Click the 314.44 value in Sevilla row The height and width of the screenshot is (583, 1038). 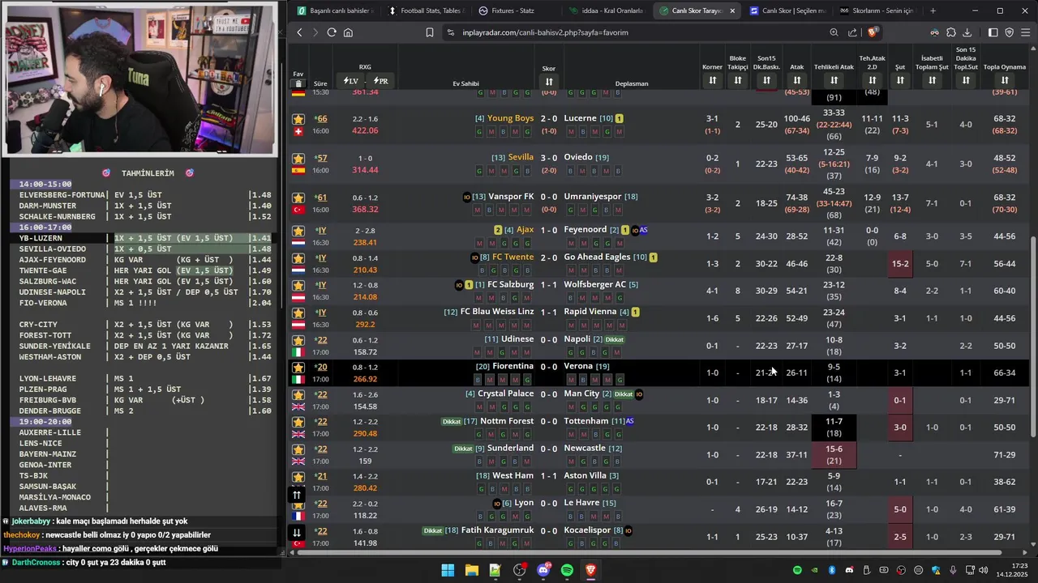coord(365,170)
